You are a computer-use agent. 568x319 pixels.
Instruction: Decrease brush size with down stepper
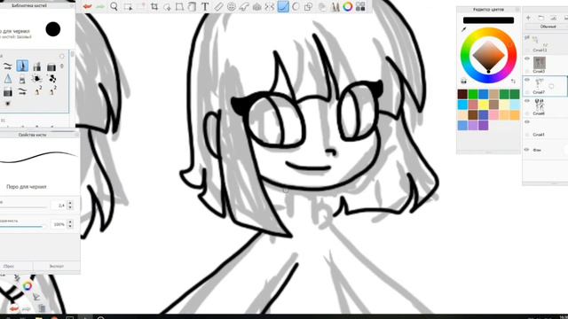(70, 207)
